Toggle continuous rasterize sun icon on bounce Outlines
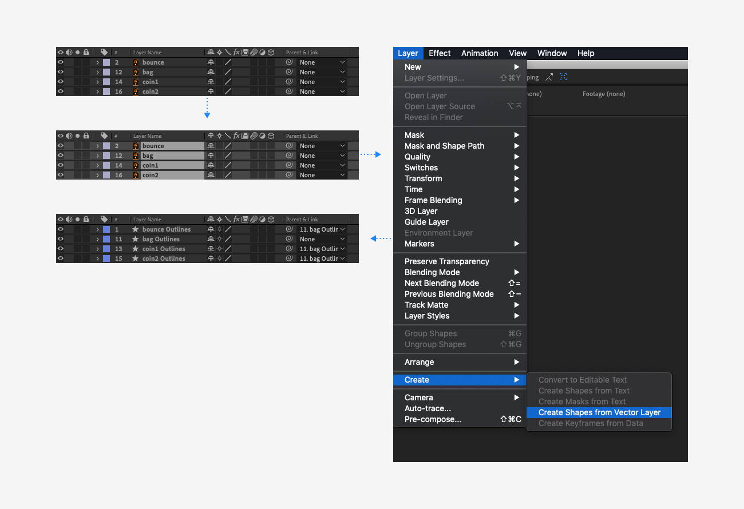Screen dimensions: 744x509 [x=219, y=229]
